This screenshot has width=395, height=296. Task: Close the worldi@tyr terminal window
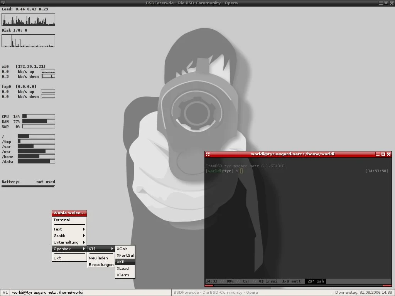point(389,154)
